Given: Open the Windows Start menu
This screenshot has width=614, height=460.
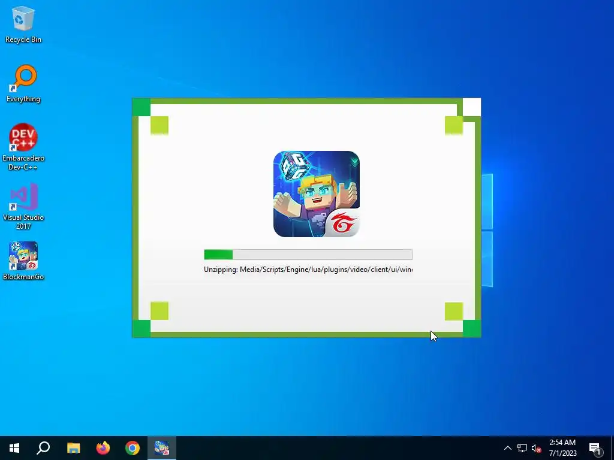Looking at the screenshot, I should pyautogui.click(x=14, y=448).
